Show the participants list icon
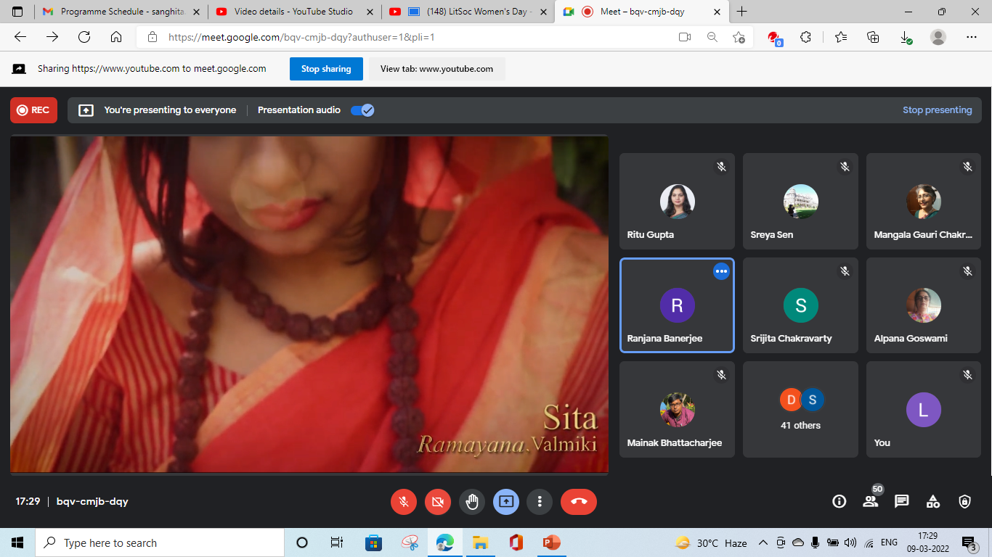Viewport: 992px width, 557px height. (870, 501)
